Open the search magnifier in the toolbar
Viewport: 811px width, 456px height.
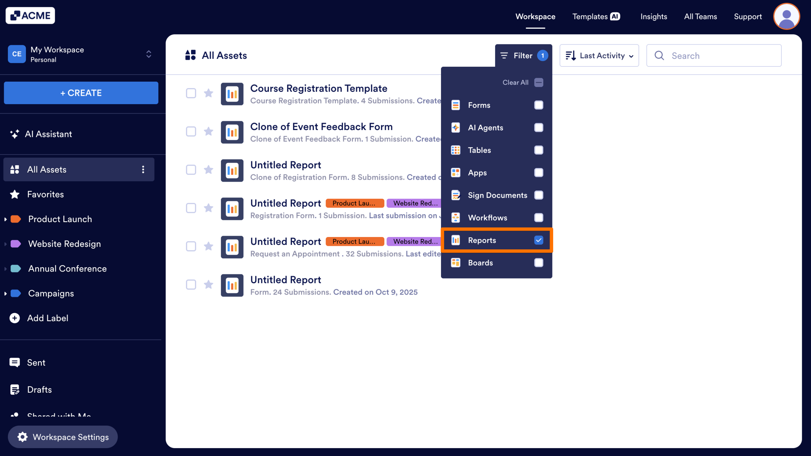pos(659,55)
